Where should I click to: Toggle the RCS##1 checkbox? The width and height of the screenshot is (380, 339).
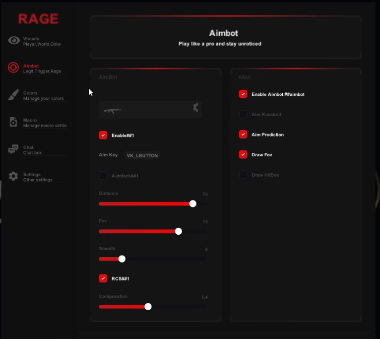pos(103,278)
